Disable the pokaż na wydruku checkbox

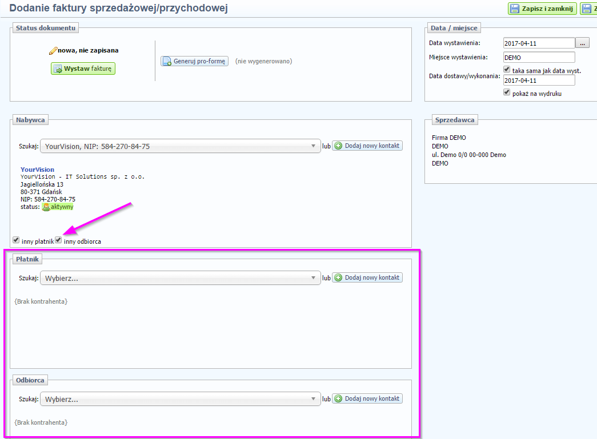[x=507, y=92]
